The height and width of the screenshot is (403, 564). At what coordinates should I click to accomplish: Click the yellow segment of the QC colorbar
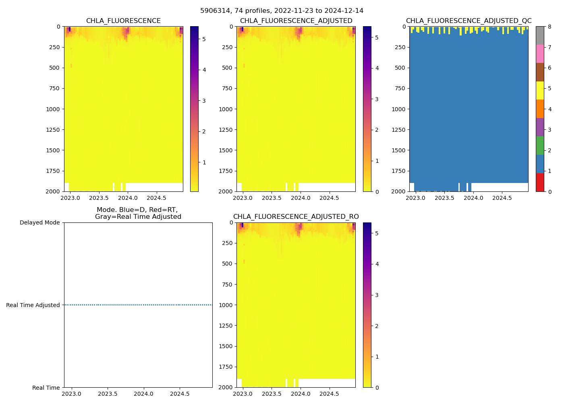pos(540,90)
